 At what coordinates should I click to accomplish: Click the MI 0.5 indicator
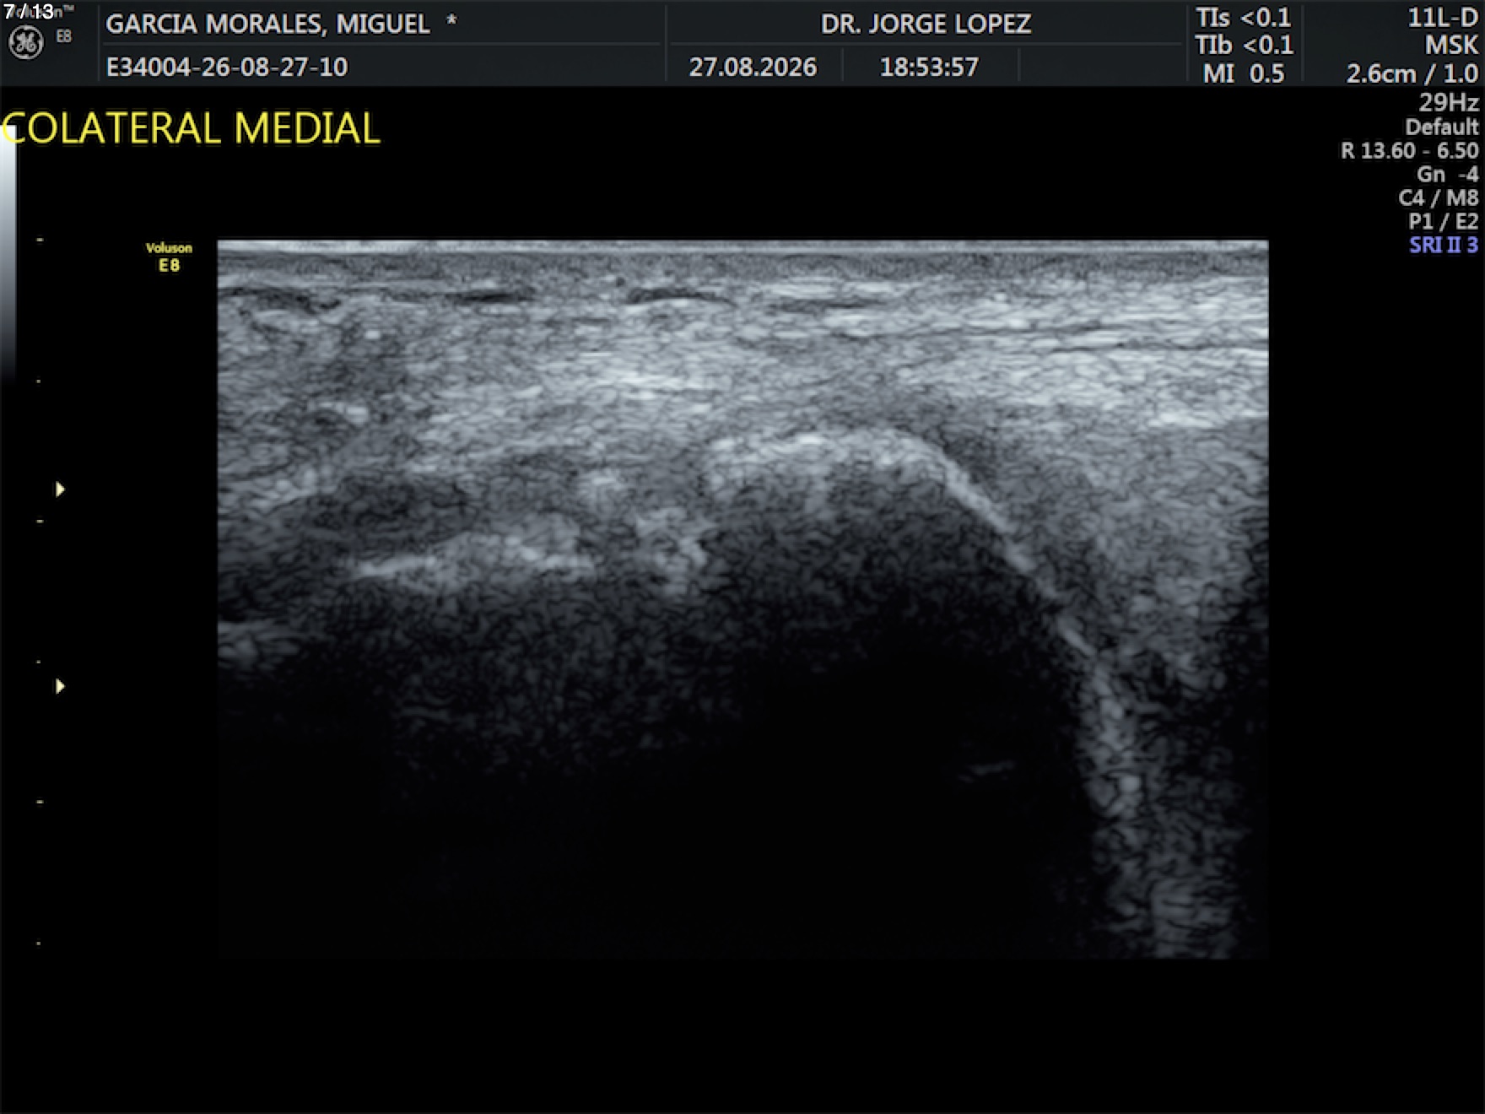click(1243, 73)
